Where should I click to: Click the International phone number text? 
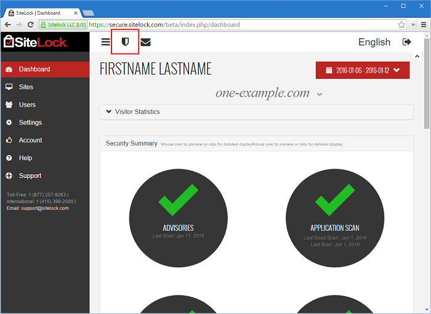40,201
